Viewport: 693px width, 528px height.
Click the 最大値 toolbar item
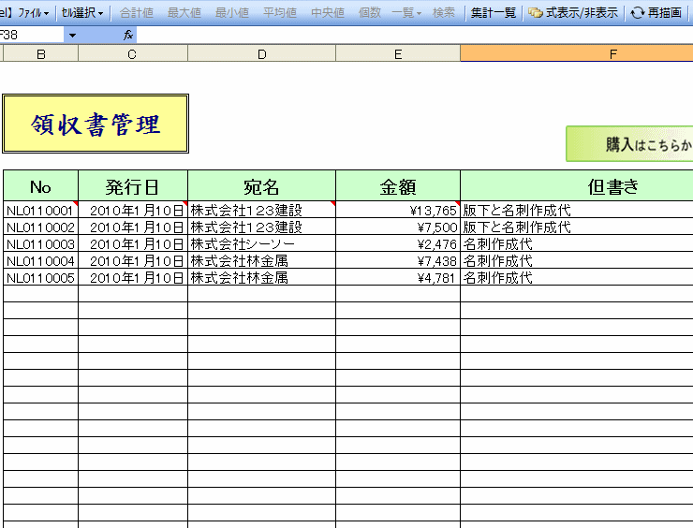pos(184,13)
